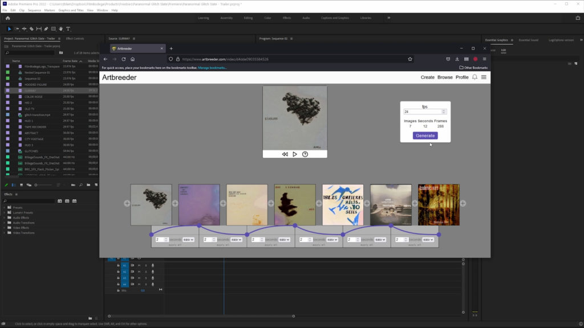Viewport: 584px width, 328px height.
Task: Click the Generate button
Action: pyautogui.click(x=425, y=136)
